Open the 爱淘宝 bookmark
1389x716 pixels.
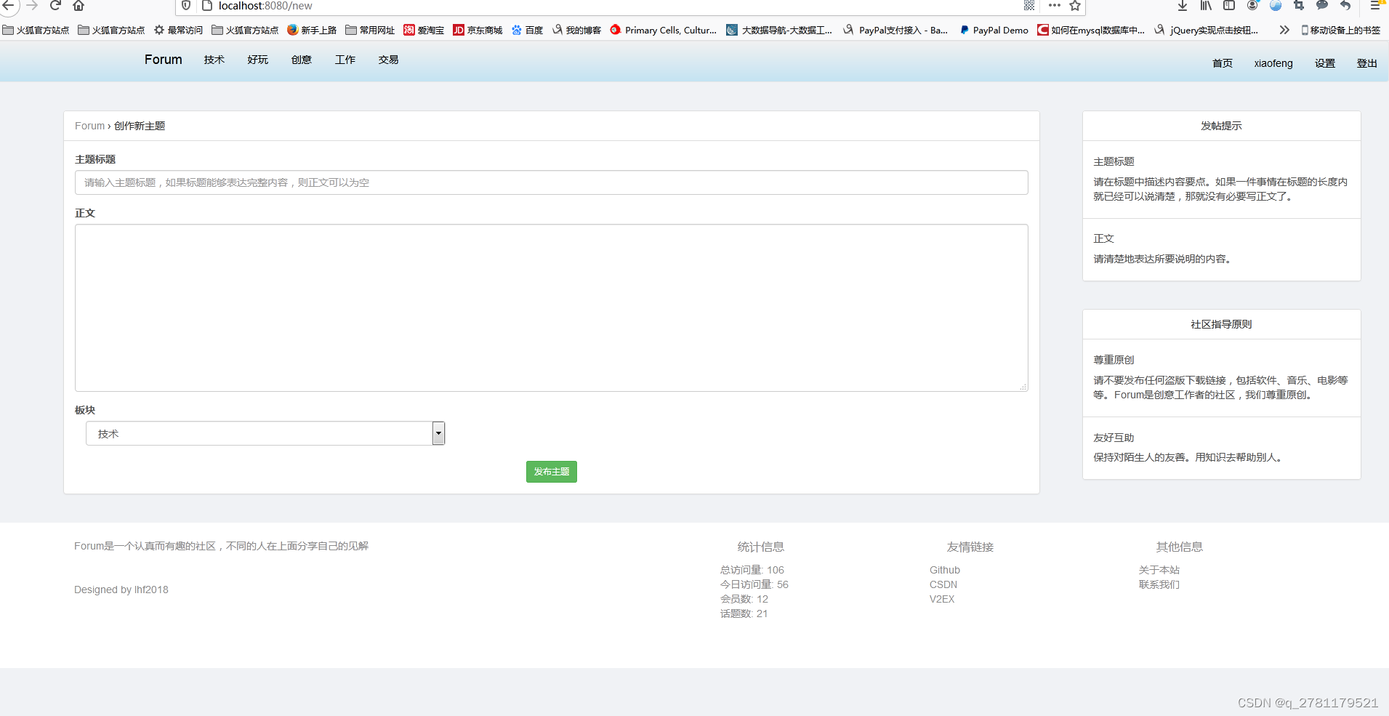click(x=424, y=30)
